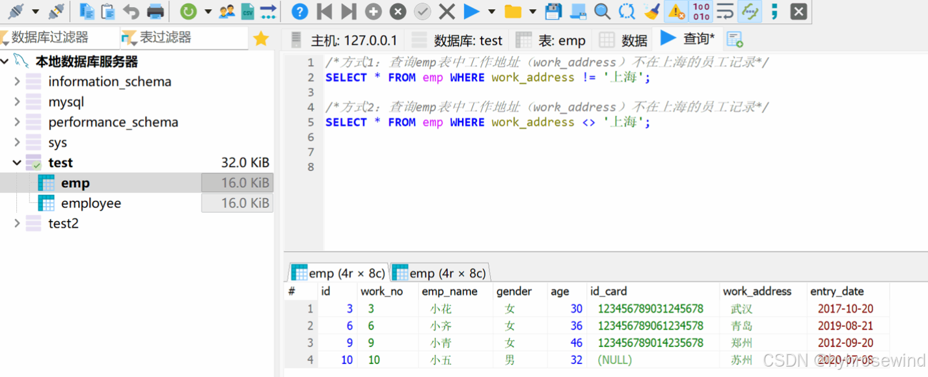Click the connect to server plug icon
Viewport: 928px width, 377px height.
tap(16, 11)
